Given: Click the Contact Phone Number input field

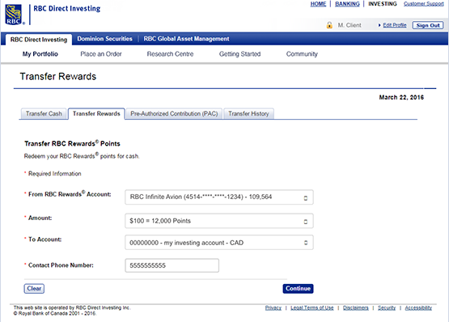Looking at the screenshot, I should point(172,265).
